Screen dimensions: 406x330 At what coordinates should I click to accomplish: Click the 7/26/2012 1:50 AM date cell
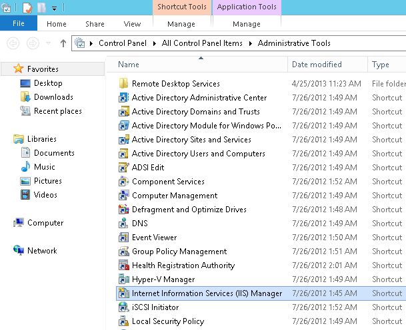(x=325, y=237)
